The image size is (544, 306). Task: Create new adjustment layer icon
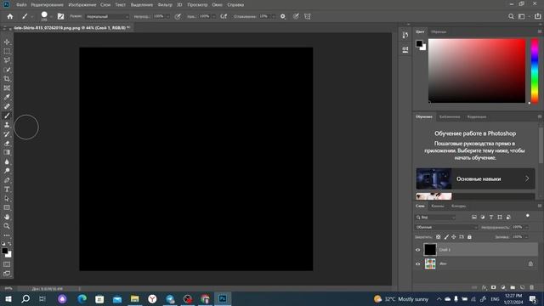pos(503,287)
